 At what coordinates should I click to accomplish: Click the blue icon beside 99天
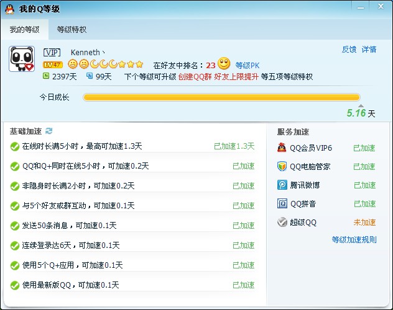90,76
